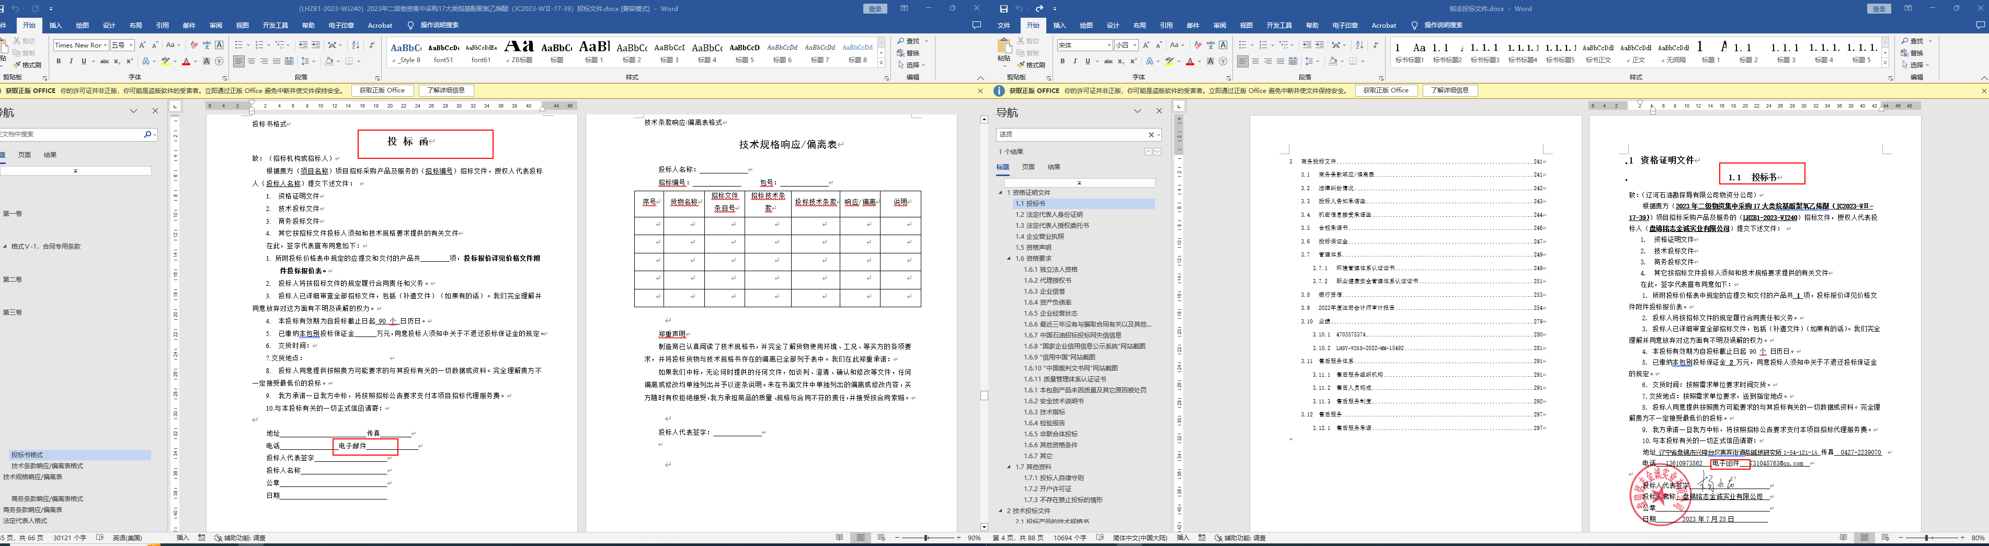1989x546 pixels.
Task: Decrease indent in the right 铭志投标文件 window
Action: 1307,45
